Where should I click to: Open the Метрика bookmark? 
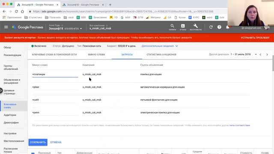click(153, 18)
